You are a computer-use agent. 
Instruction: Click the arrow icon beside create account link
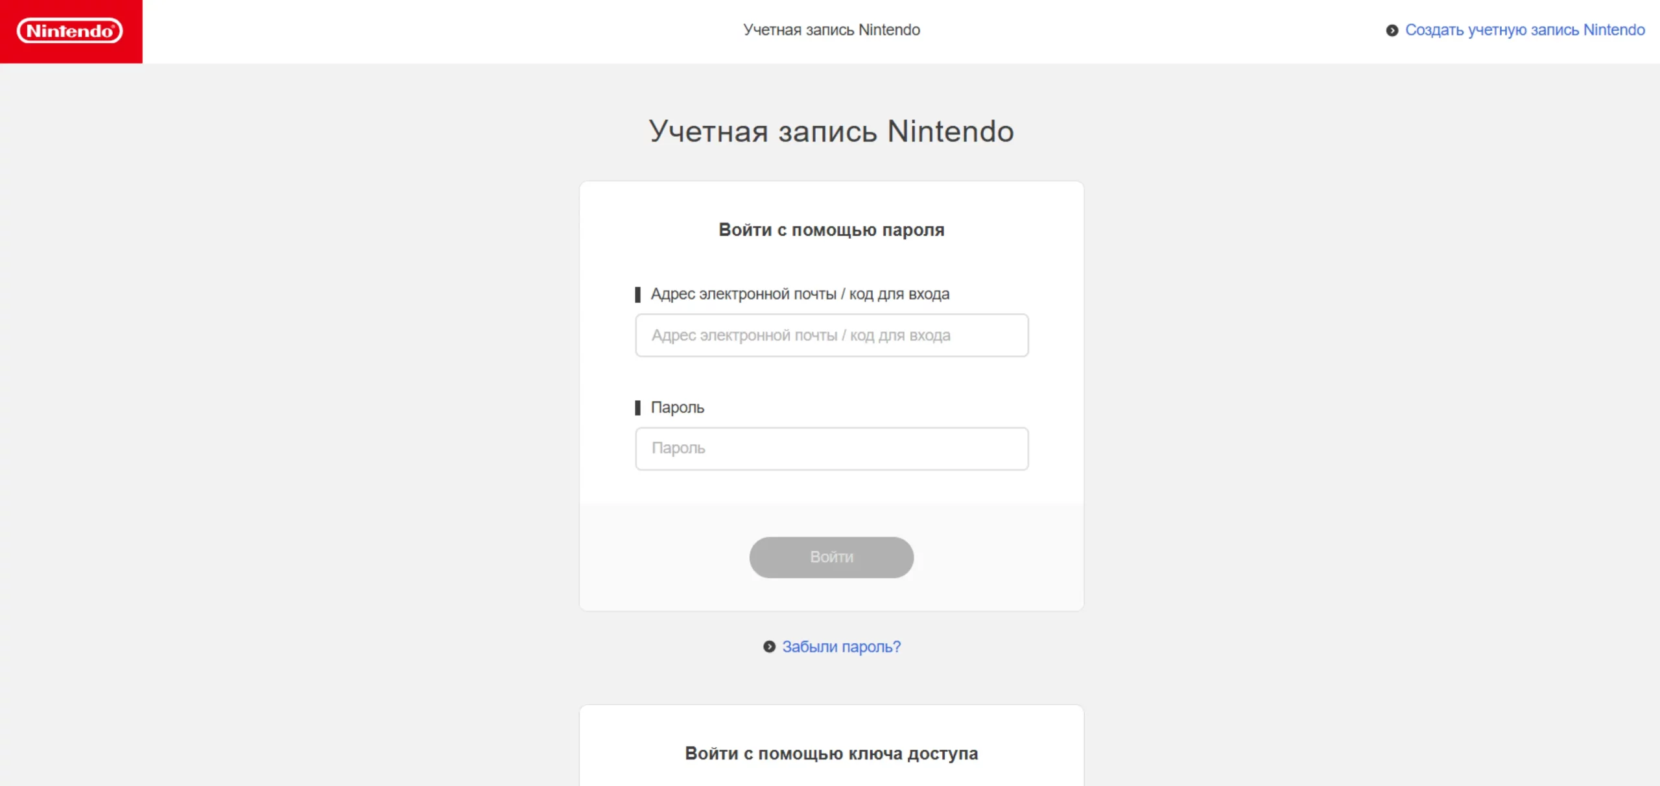point(1392,30)
